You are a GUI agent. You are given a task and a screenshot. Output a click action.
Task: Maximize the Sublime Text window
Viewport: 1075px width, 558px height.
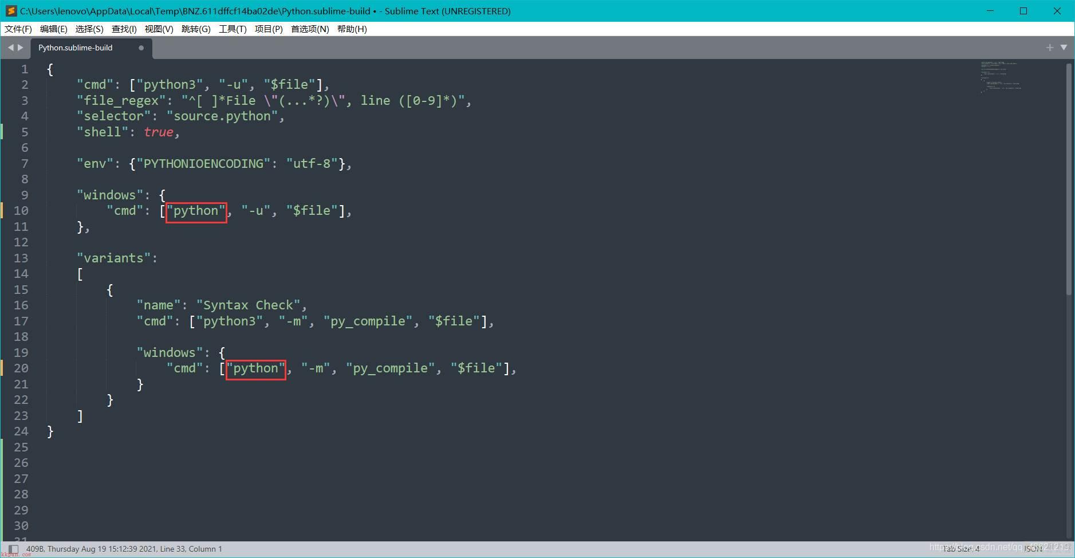coord(1024,11)
